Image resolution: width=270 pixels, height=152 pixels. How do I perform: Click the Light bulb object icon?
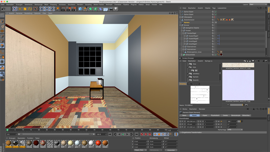[x=116, y=9]
